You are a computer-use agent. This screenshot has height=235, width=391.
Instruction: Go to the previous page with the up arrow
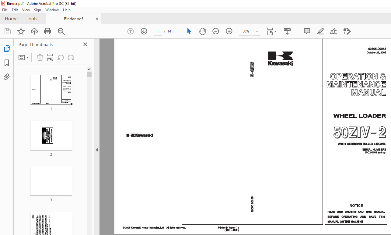tap(131, 31)
